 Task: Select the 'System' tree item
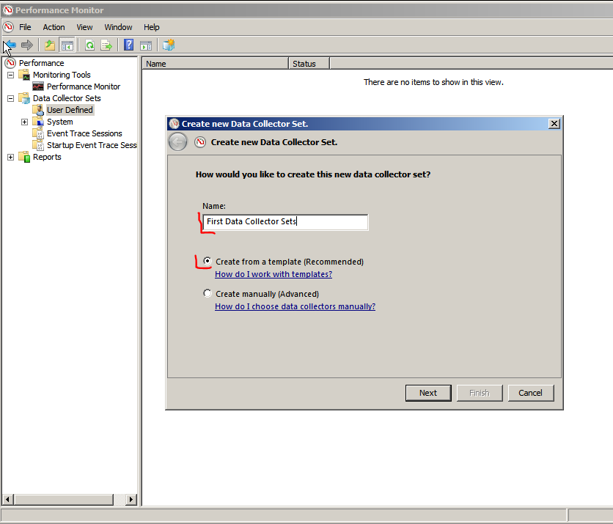tap(60, 122)
